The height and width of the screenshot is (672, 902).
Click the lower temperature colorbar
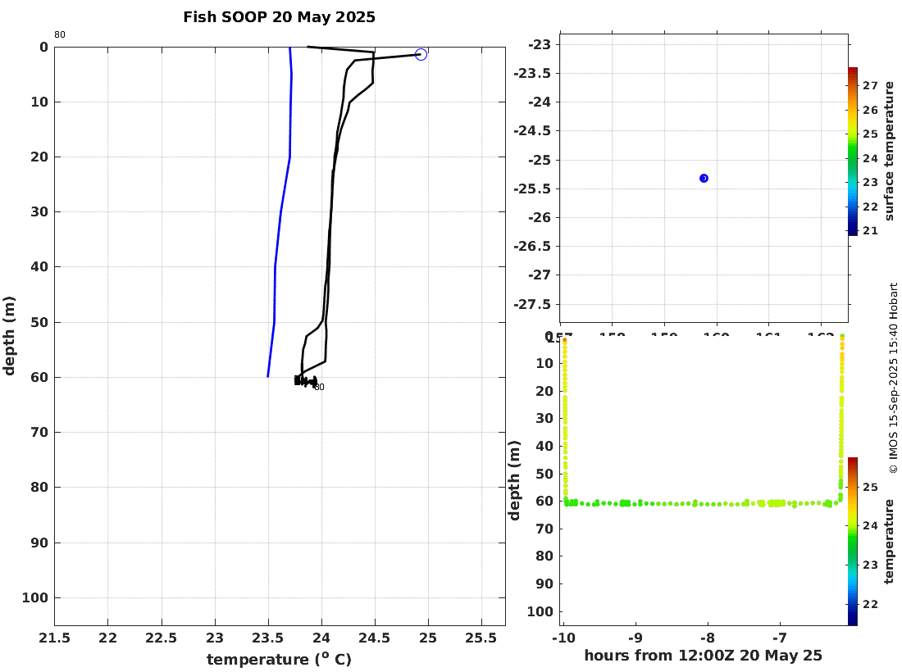point(853,541)
